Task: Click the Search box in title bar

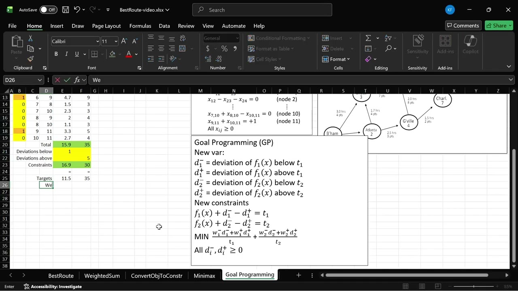Action: (x=262, y=10)
